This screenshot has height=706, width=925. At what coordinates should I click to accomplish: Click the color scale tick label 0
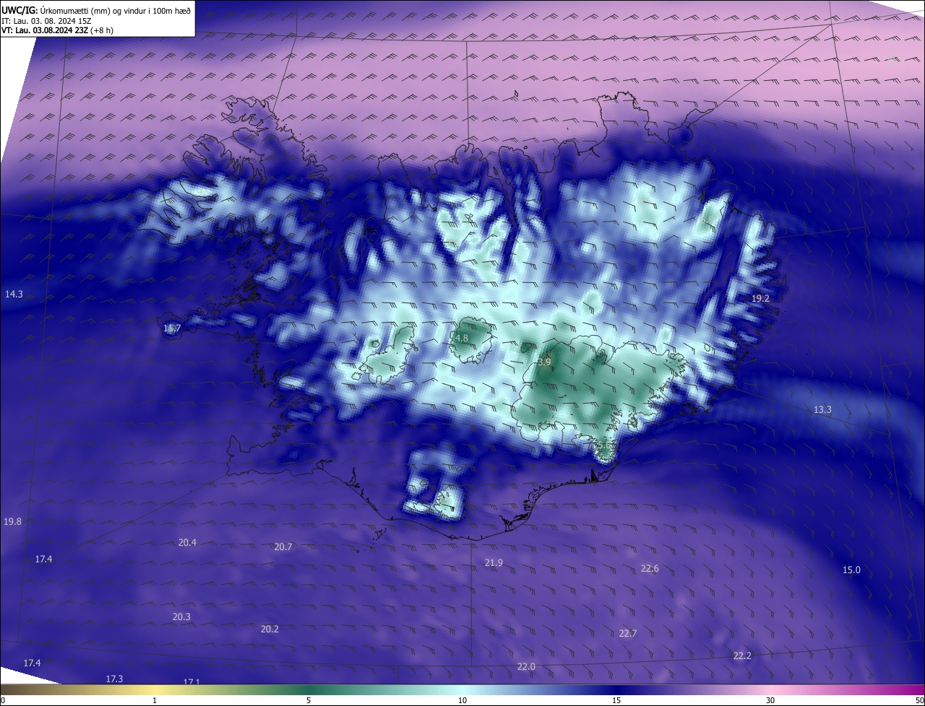click(x=3, y=700)
